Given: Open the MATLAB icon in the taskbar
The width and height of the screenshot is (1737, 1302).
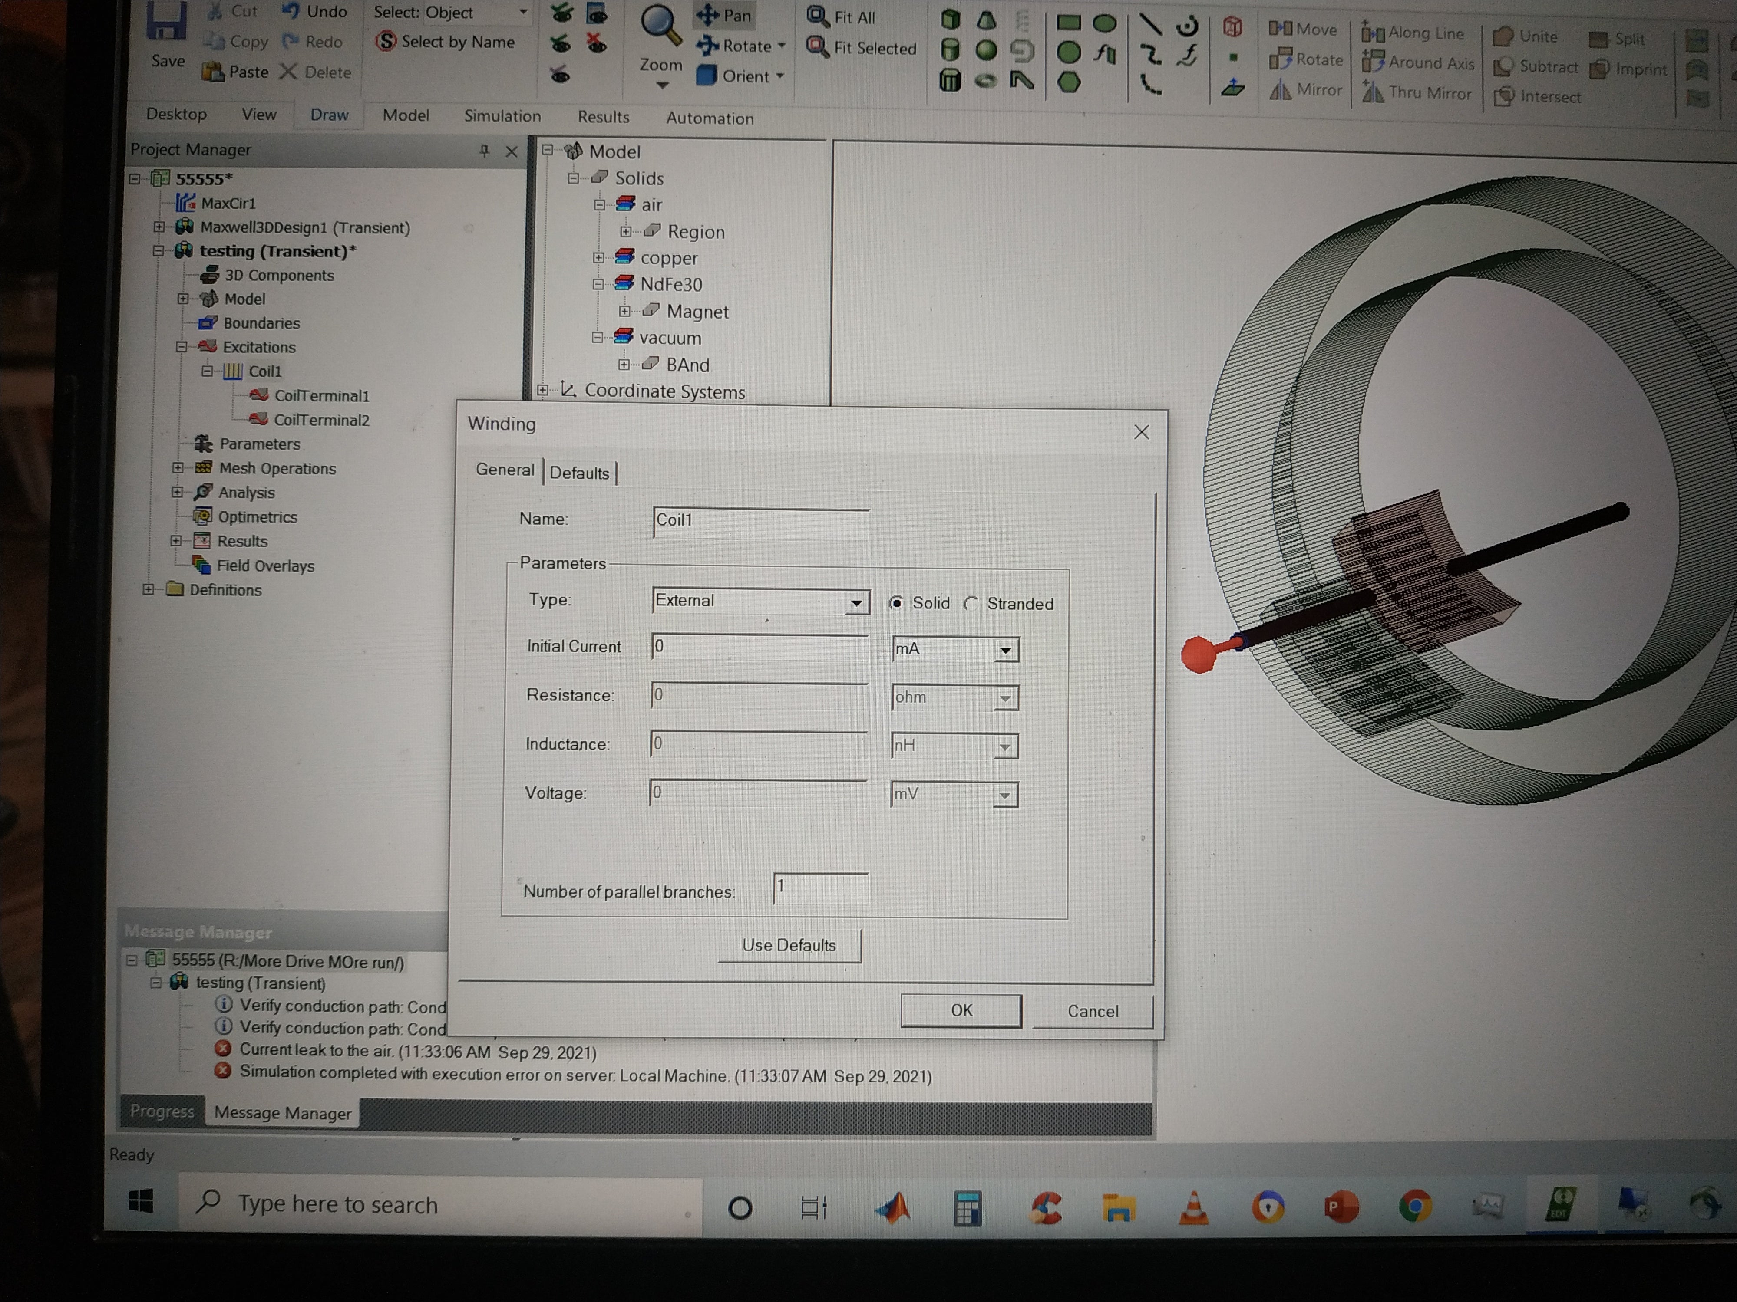Looking at the screenshot, I should [894, 1207].
